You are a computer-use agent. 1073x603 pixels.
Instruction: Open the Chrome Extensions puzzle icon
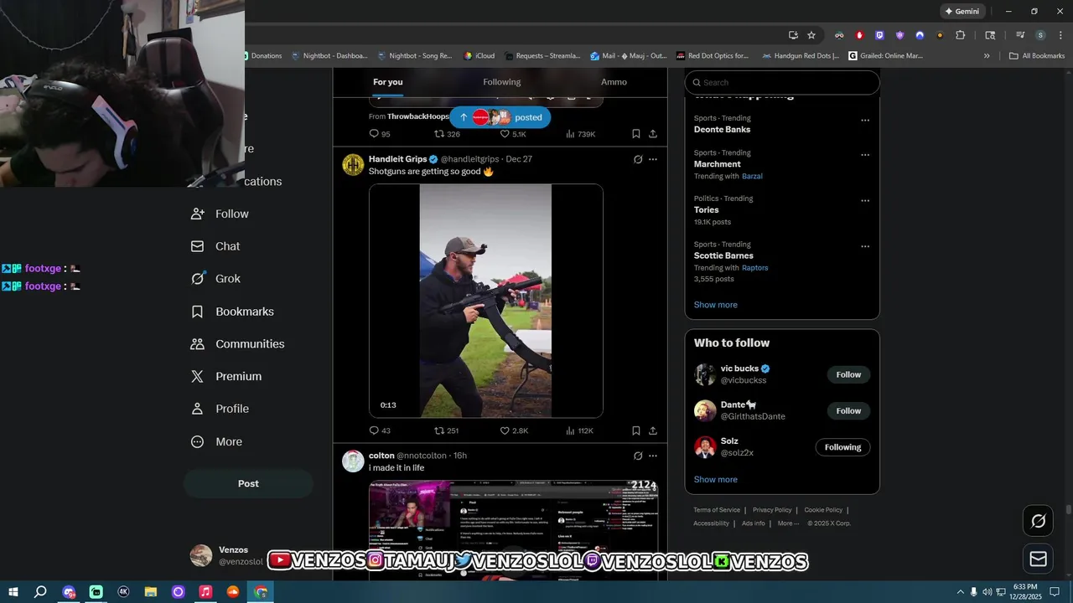[x=961, y=35]
